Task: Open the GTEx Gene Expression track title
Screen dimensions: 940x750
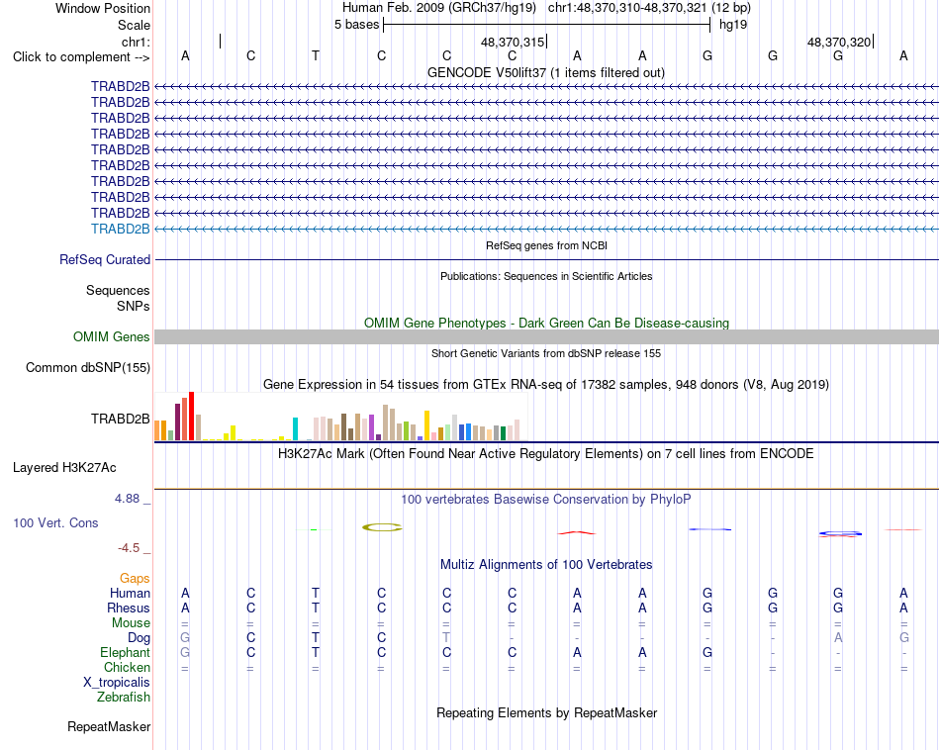Action: [546, 384]
